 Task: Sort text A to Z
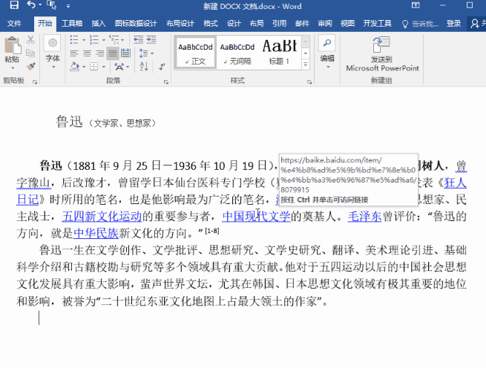point(144,66)
